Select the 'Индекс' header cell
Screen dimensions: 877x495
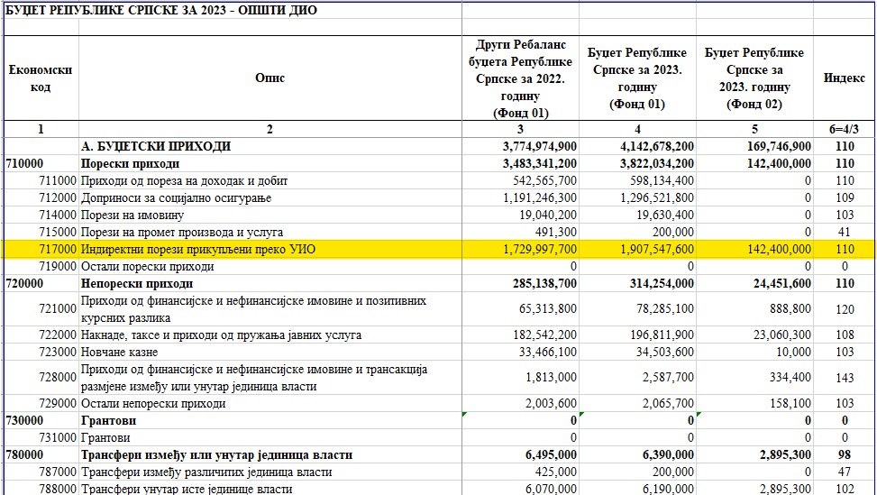coord(844,78)
